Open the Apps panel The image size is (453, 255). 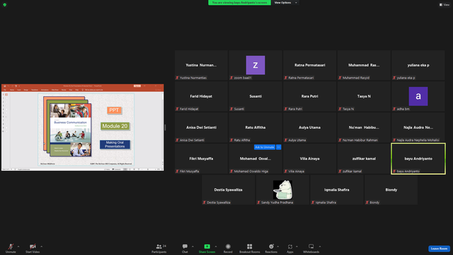click(289, 248)
